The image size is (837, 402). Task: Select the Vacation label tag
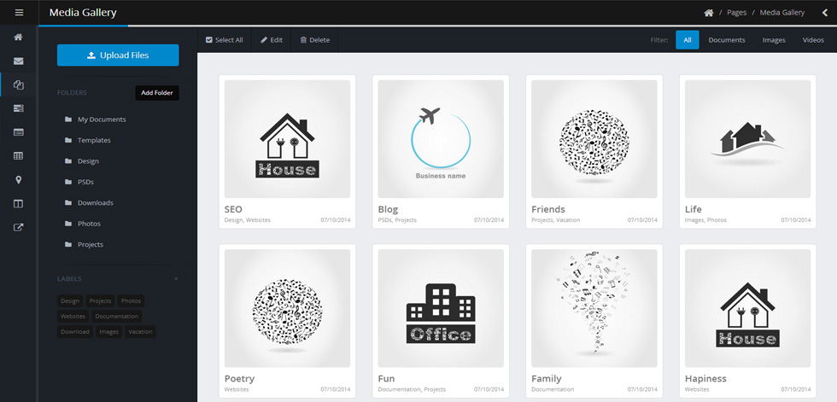tap(140, 332)
